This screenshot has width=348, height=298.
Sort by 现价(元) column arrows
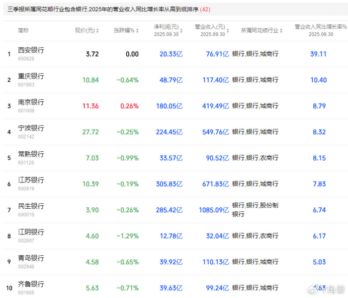tap(97, 31)
